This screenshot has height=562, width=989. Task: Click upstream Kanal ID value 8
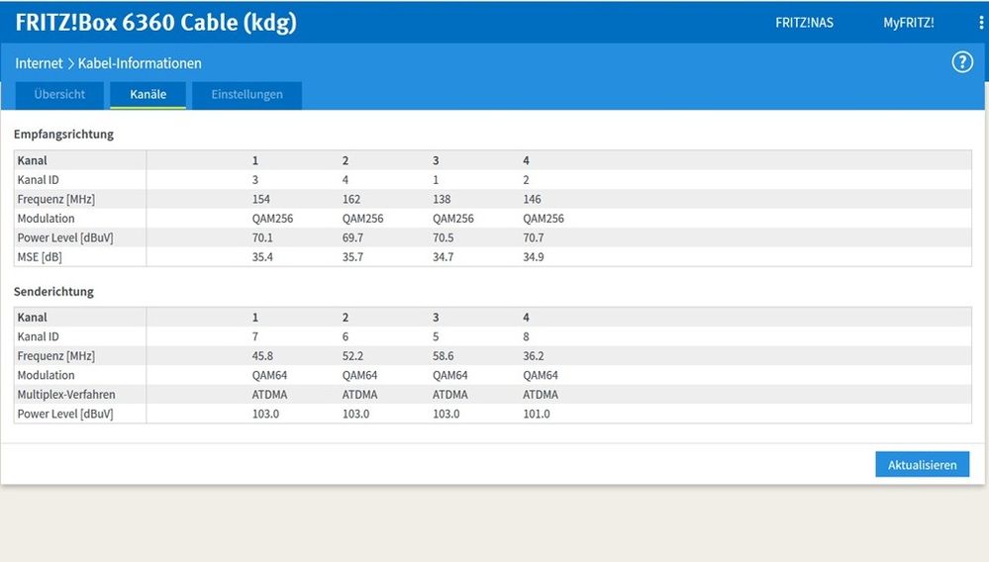pyautogui.click(x=526, y=336)
